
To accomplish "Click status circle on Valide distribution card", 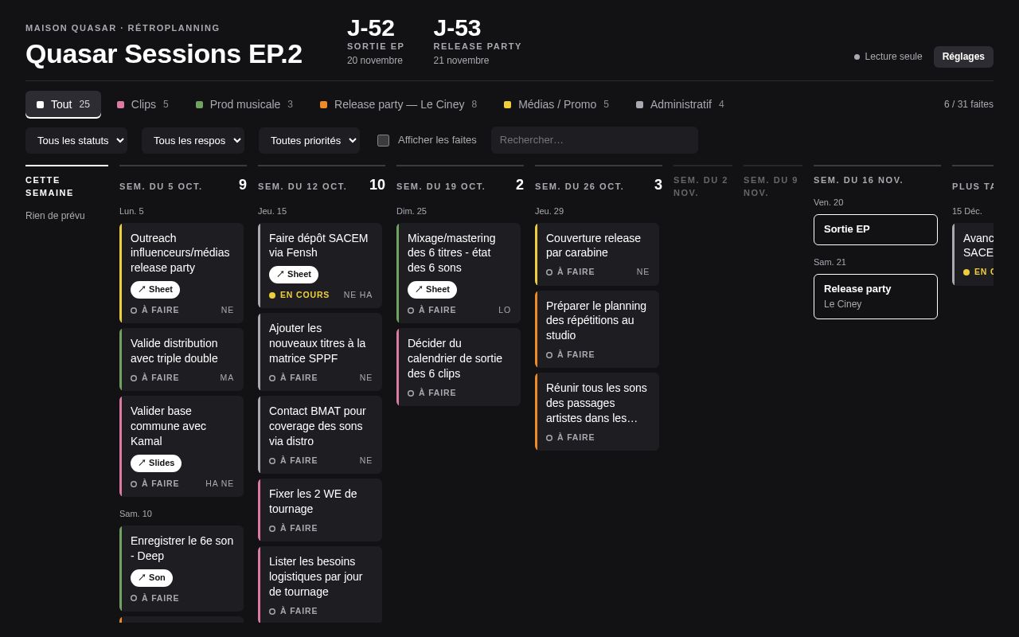I will (x=134, y=378).
